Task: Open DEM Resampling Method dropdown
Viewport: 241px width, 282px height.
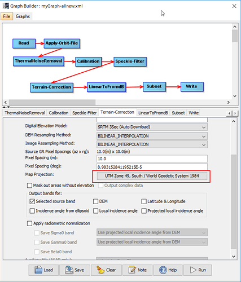Action: point(152,136)
